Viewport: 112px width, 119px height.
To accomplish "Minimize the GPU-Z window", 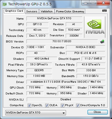I will pos(86,3).
